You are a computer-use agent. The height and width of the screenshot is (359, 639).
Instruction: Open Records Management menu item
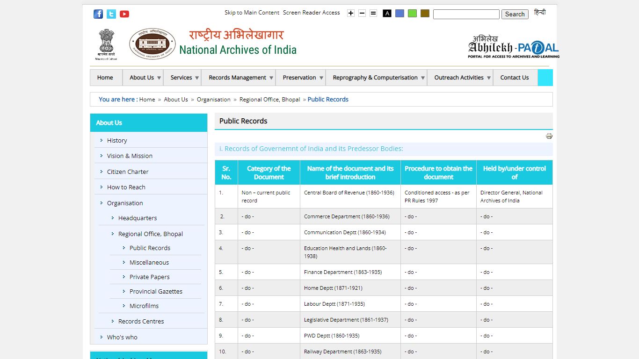tap(238, 78)
